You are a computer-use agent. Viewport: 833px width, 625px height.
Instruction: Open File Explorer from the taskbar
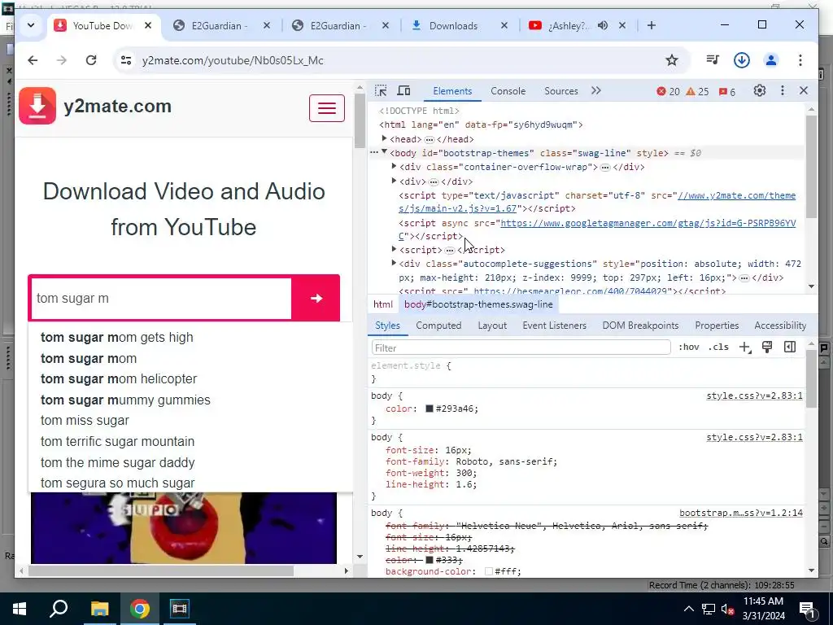(x=99, y=609)
